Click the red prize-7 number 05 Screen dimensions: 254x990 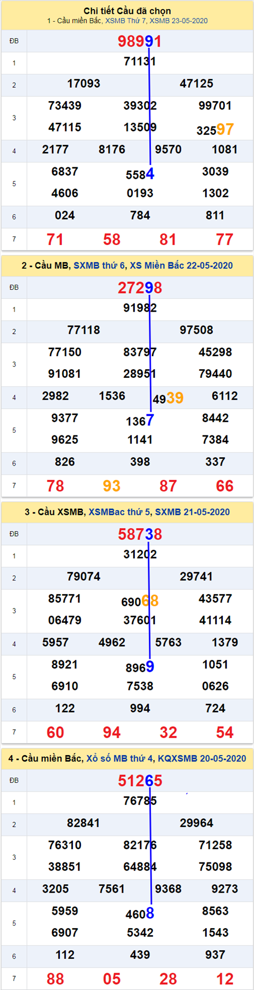click(x=112, y=978)
